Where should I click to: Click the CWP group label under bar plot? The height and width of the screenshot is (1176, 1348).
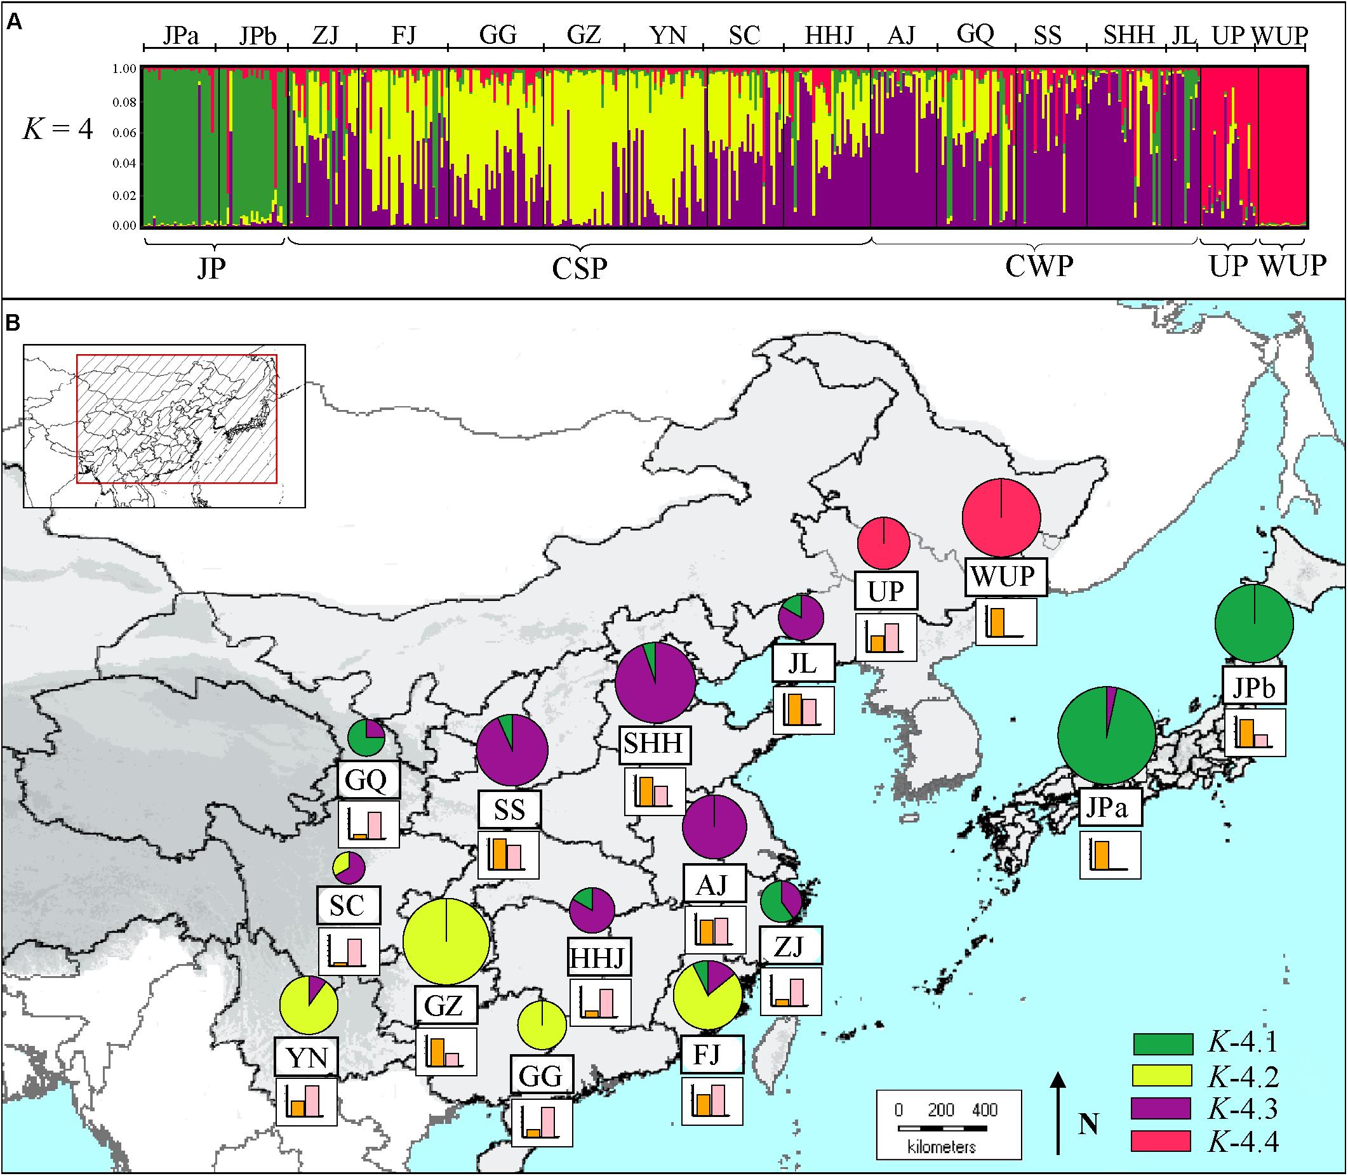pyautogui.click(x=1039, y=266)
